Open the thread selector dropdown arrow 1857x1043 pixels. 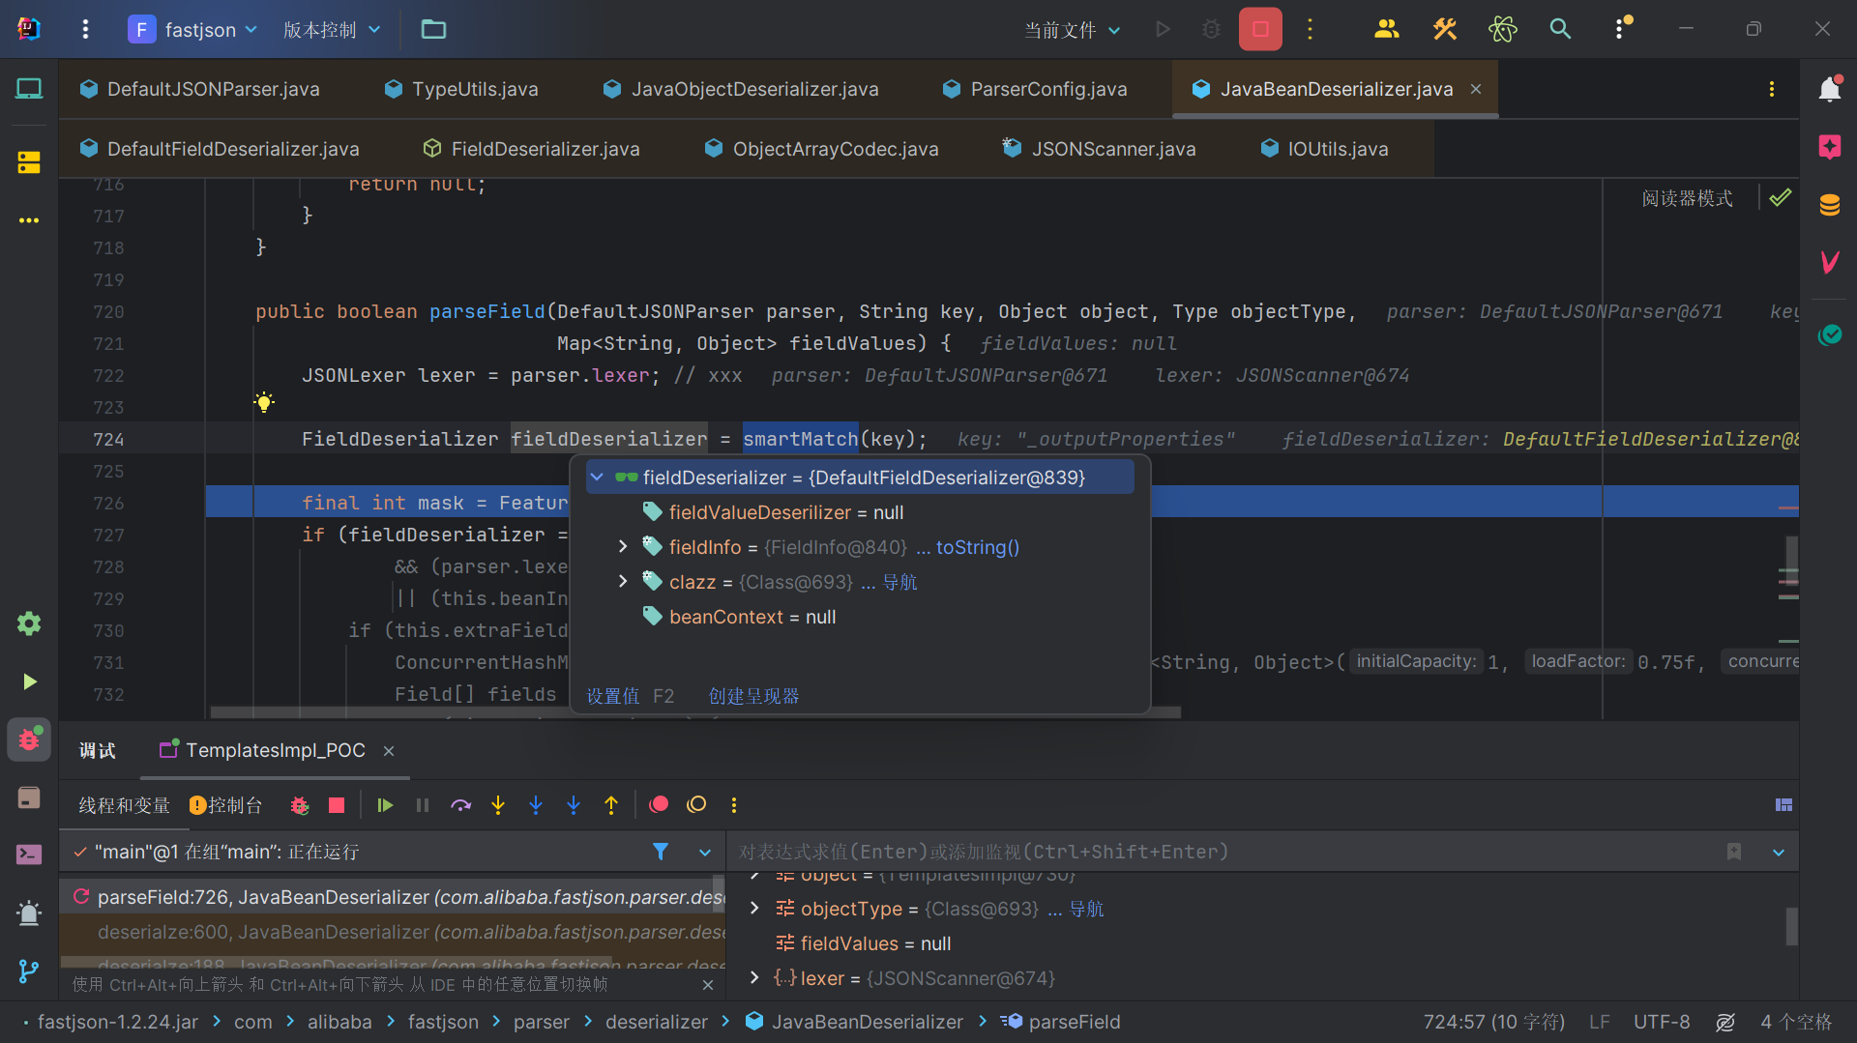click(704, 853)
